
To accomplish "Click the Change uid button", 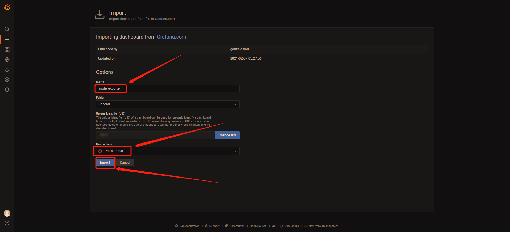I will coord(227,135).
